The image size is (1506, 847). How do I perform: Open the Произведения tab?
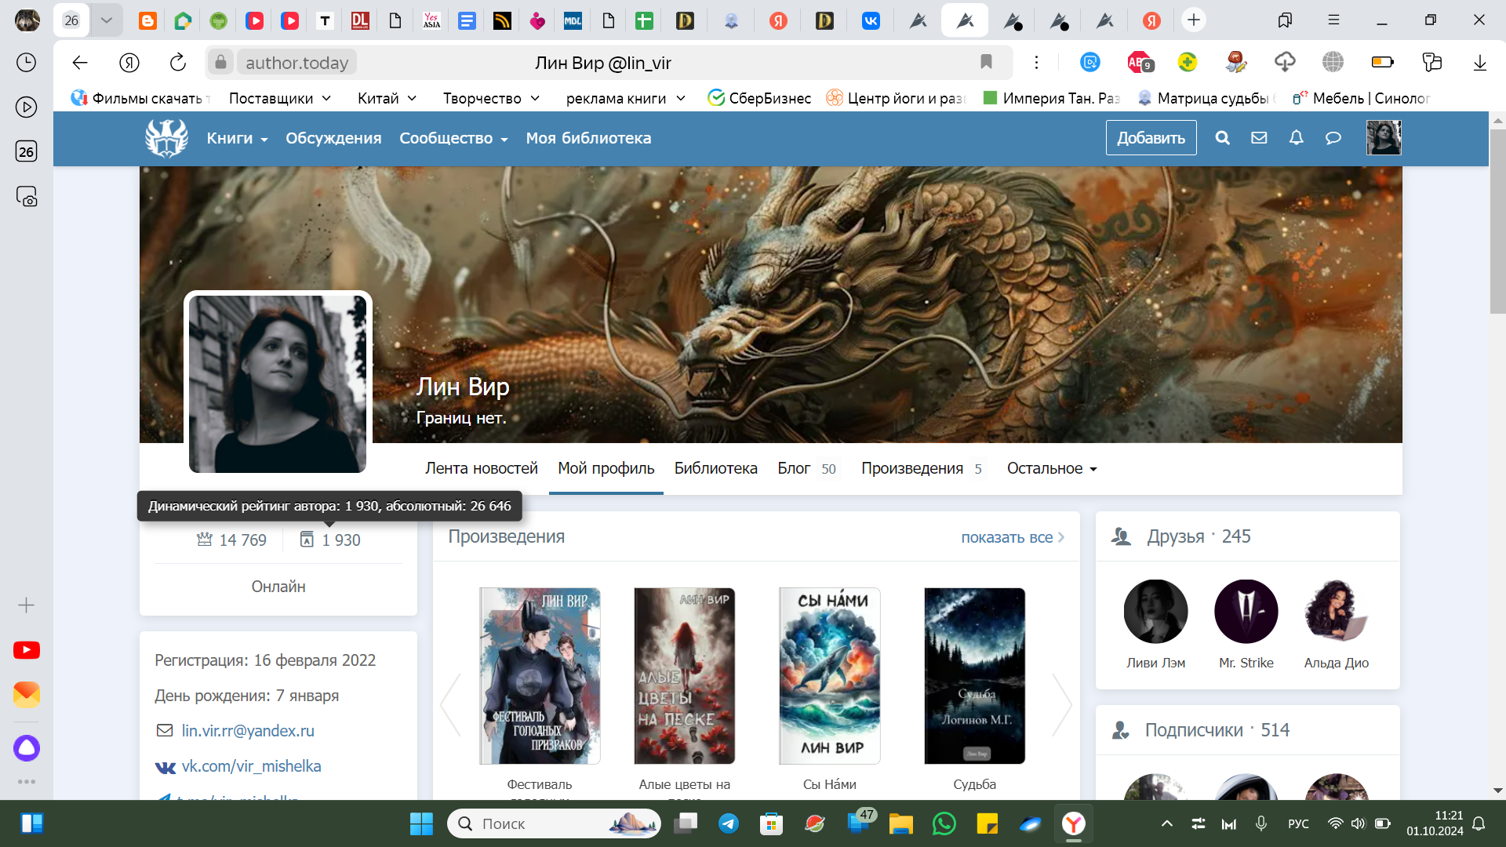click(x=912, y=468)
